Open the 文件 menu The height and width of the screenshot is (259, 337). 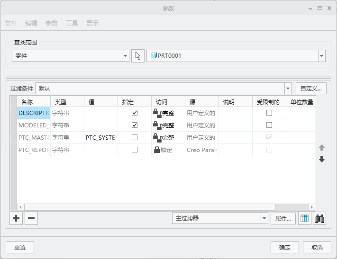(11, 23)
